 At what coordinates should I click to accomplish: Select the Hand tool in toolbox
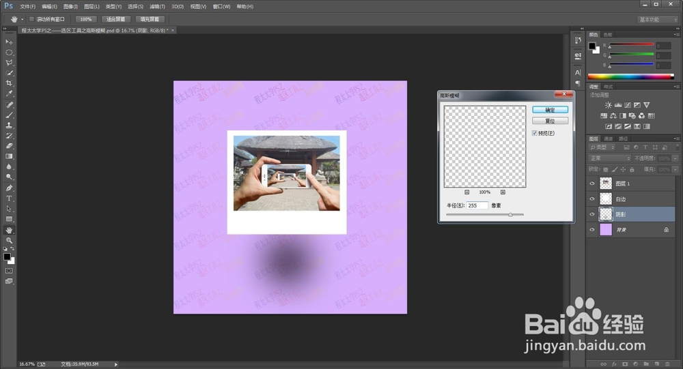(9, 230)
